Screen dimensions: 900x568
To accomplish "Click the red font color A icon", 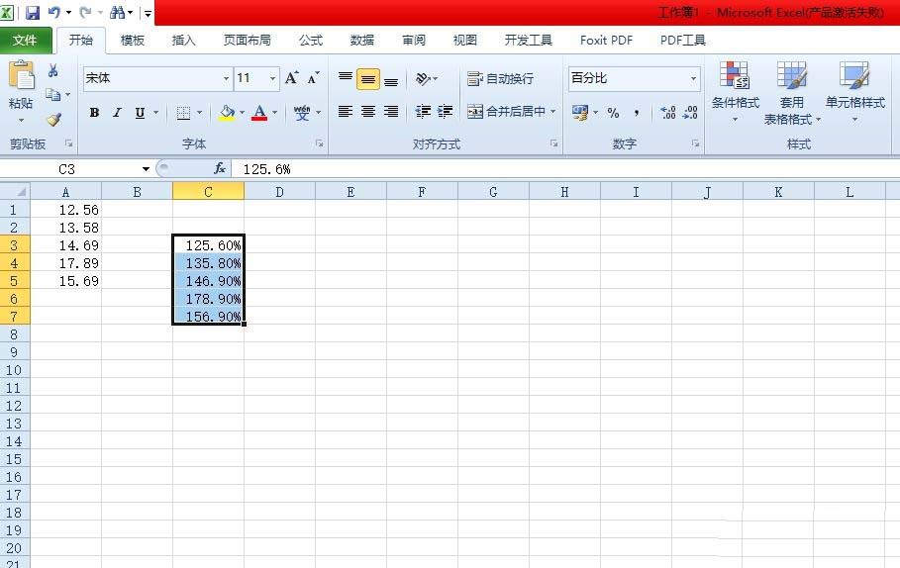I will [259, 113].
